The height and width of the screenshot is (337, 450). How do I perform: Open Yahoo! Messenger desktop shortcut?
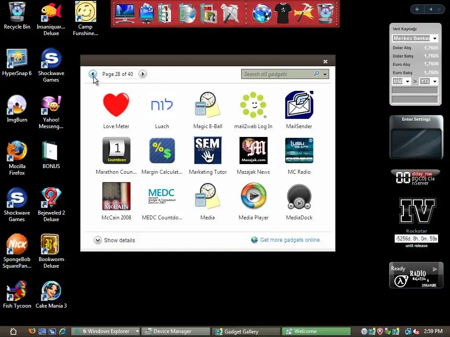point(51,112)
